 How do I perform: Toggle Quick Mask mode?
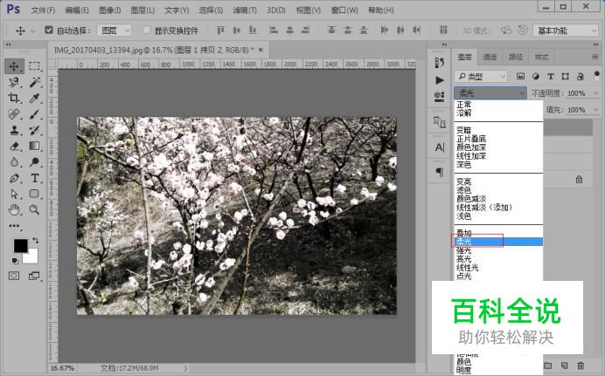pos(14,276)
